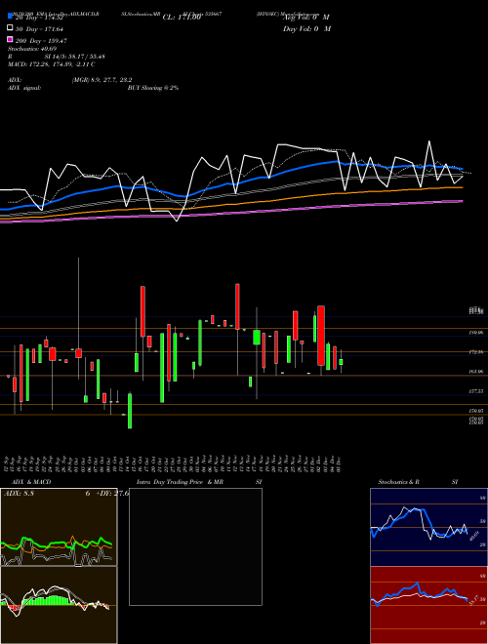Click the 'Stochastics & R' panel title
Screen dimensions: 488x644
coord(398,482)
